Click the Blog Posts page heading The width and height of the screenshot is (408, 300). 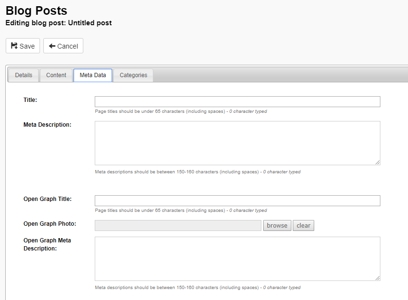coord(37,10)
